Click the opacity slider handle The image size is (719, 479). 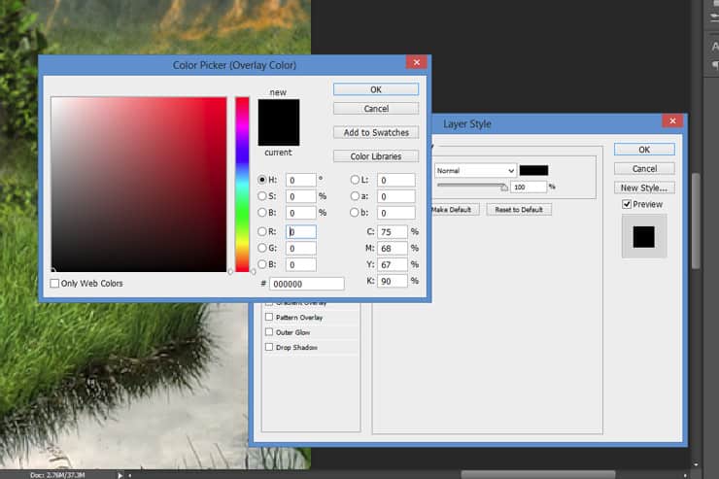point(504,187)
